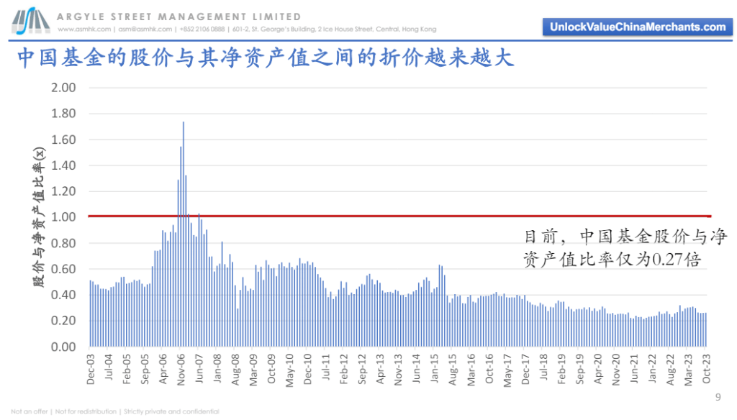737x420 pixels.
Task: Select the phone number +852 2106 0888
Action: coord(201,29)
